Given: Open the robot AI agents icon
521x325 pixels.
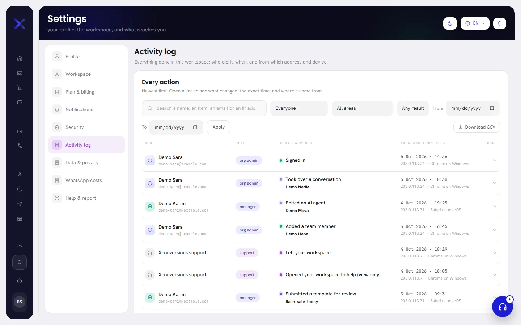Looking at the screenshot, I should click(x=20, y=131).
